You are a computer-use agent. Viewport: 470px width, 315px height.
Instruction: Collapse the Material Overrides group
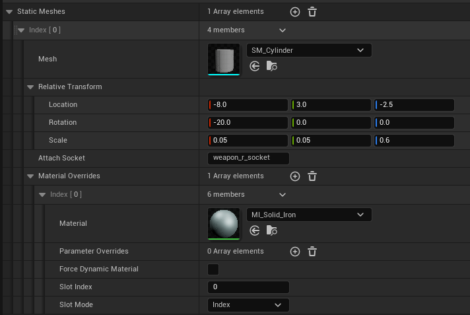tap(30, 176)
